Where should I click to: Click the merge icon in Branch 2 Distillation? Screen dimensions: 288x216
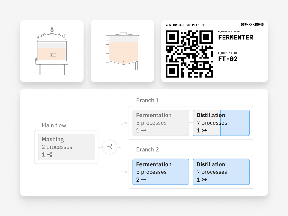[204, 179]
